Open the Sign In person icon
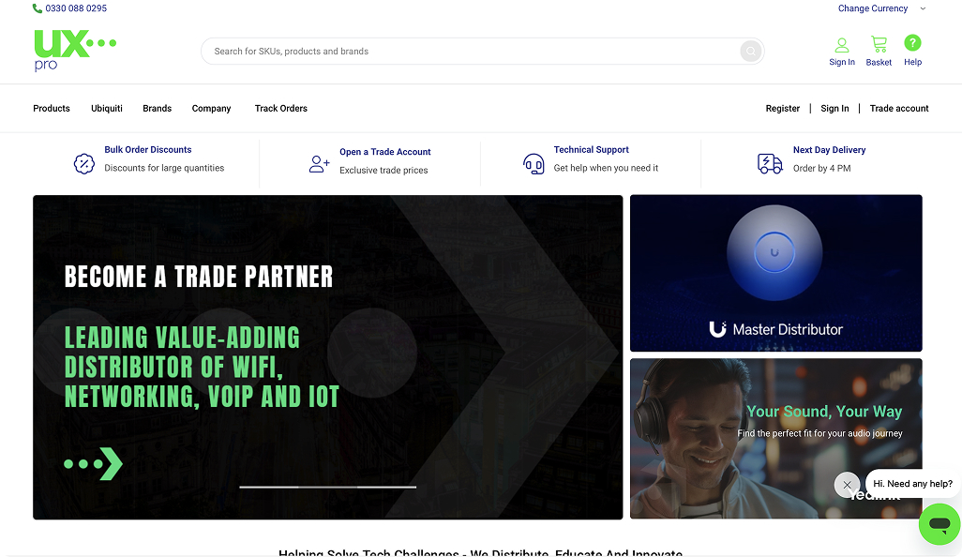 pyautogui.click(x=841, y=44)
